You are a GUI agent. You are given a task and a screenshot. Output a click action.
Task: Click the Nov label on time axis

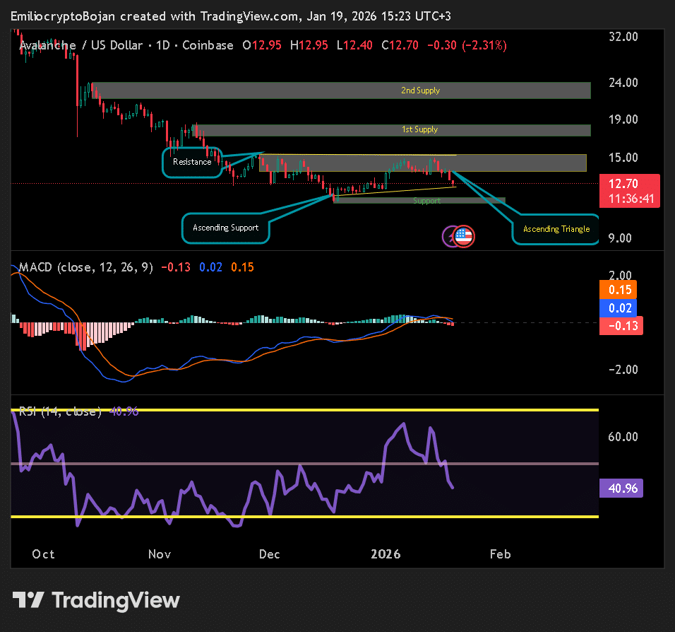click(160, 554)
